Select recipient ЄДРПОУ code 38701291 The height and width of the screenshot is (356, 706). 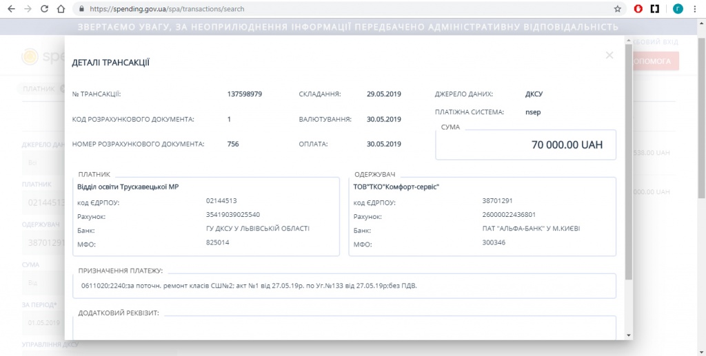[498, 201]
